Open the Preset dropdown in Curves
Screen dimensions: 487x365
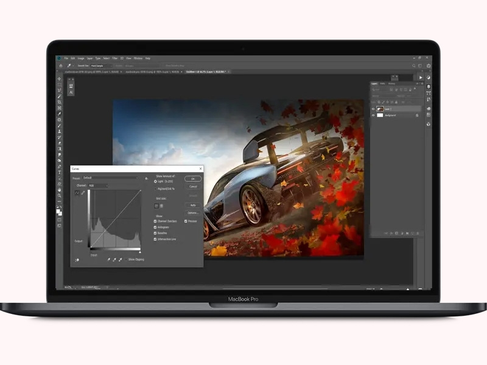[x=110, y=178]
